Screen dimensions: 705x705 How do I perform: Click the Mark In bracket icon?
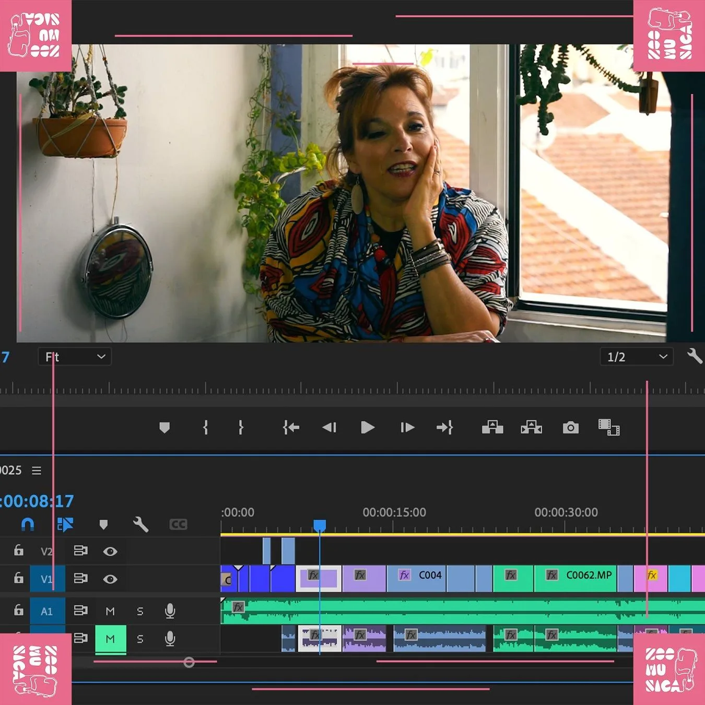tap(205, 428)
